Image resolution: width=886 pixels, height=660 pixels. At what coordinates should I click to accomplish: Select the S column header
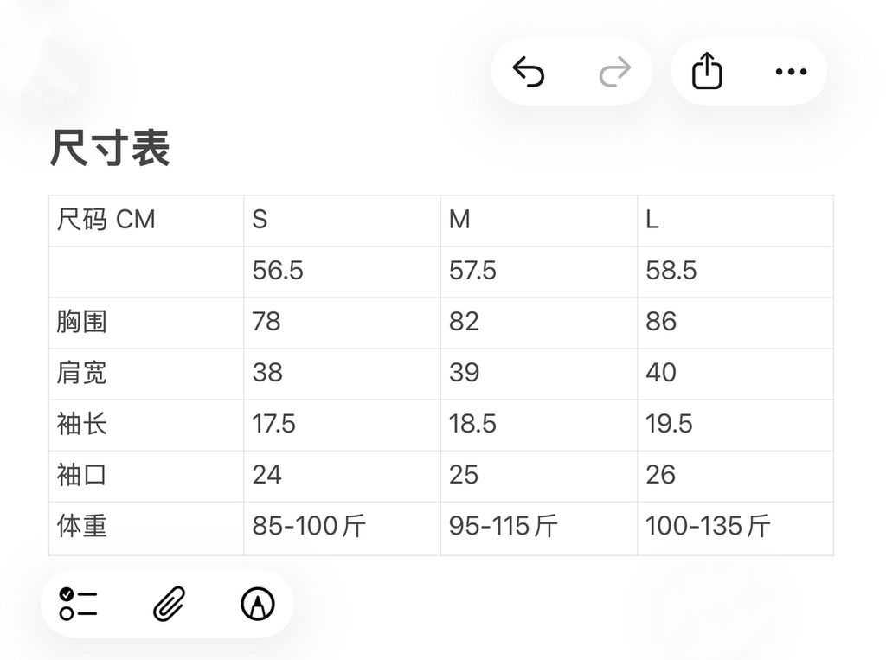258,220
